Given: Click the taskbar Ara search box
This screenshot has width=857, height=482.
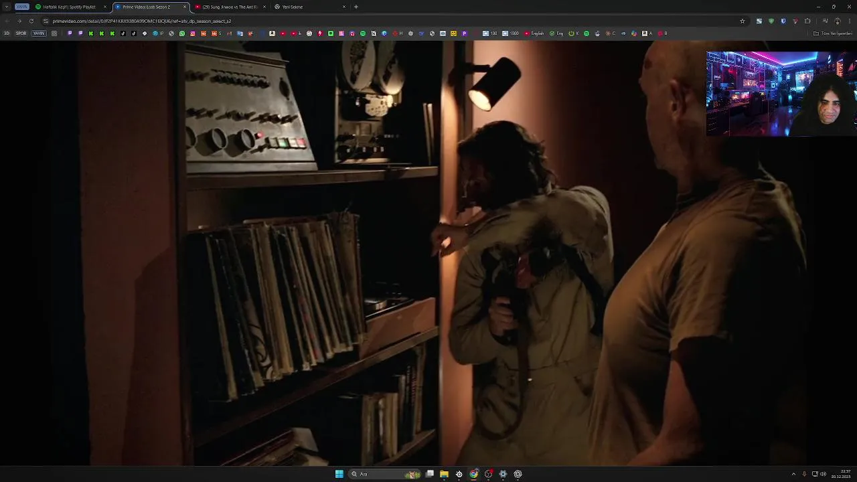Looking at the screenshot, I should [384, 474].
